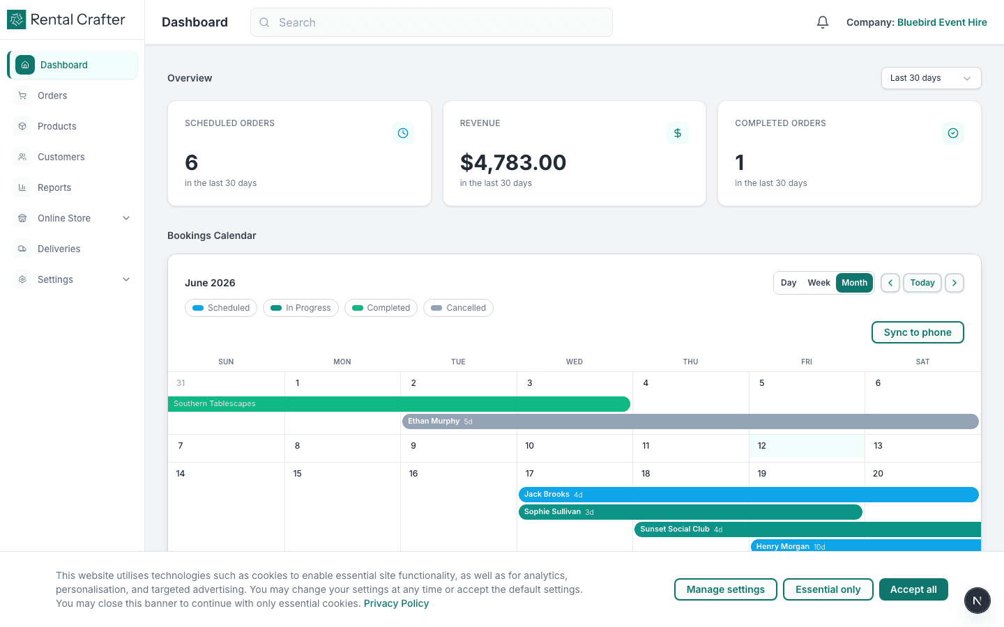Open the Southern Tablescapes booking bar

399,404
